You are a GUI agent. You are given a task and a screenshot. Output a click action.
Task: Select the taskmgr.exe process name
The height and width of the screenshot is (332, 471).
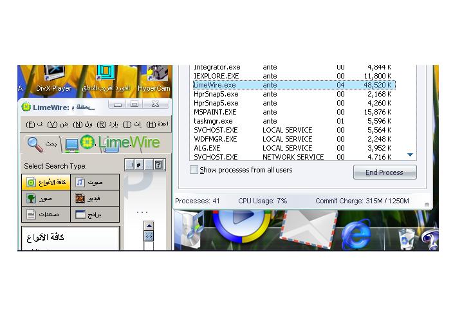pyautogui.click(x=213, y=121)
